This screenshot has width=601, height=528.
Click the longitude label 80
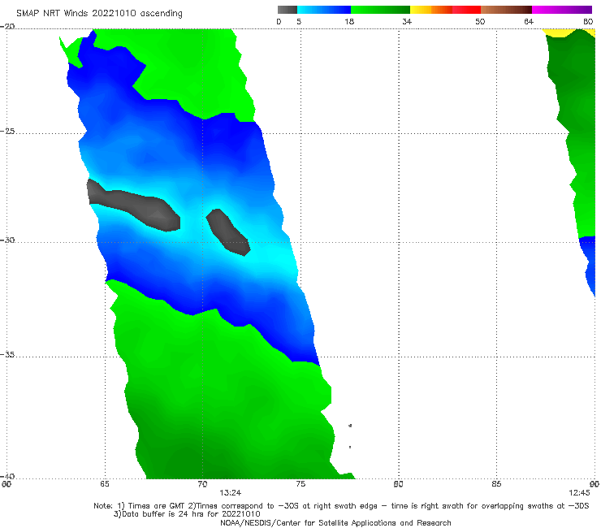(x=399, y=484)
